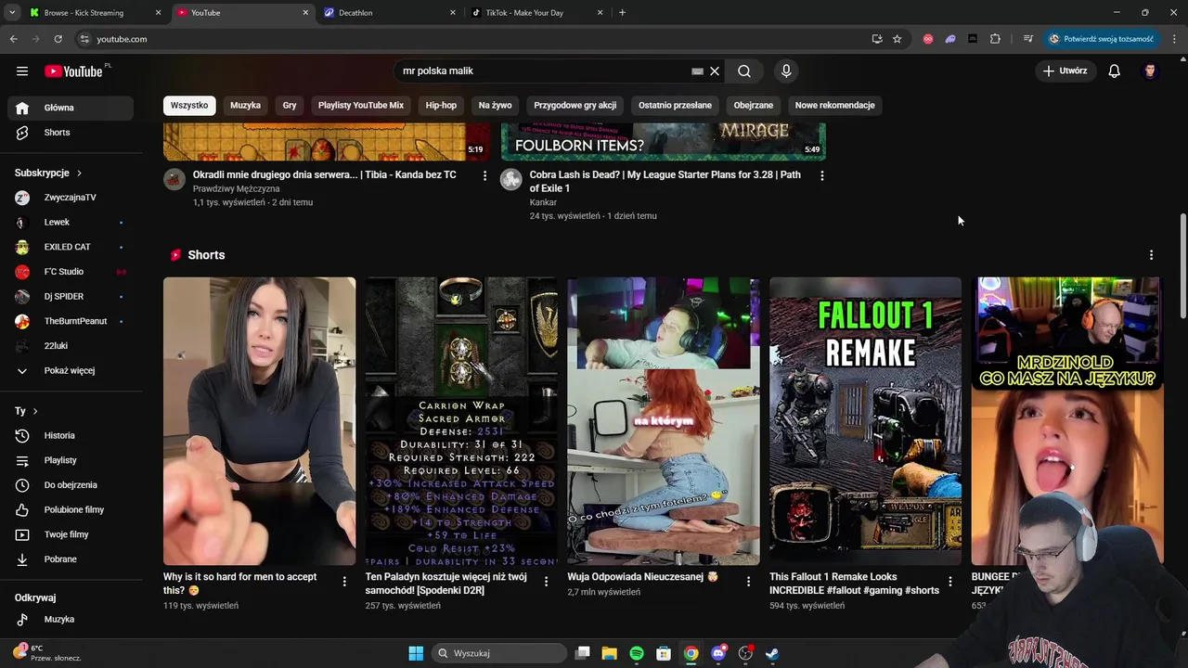The image size is (1188, 668).
Task: Open Spotify from the taskbar
Action: click(x=637, y=653)
